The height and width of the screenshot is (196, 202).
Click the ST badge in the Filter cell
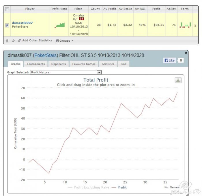[81, 19]
